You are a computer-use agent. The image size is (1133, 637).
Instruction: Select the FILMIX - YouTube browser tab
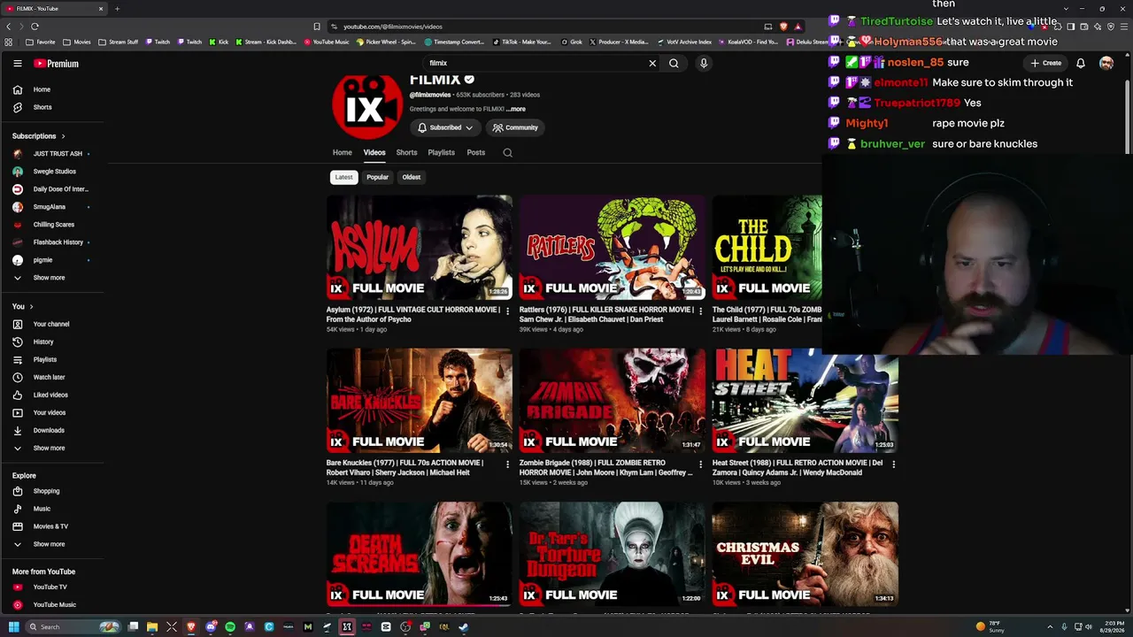point(53,9)
